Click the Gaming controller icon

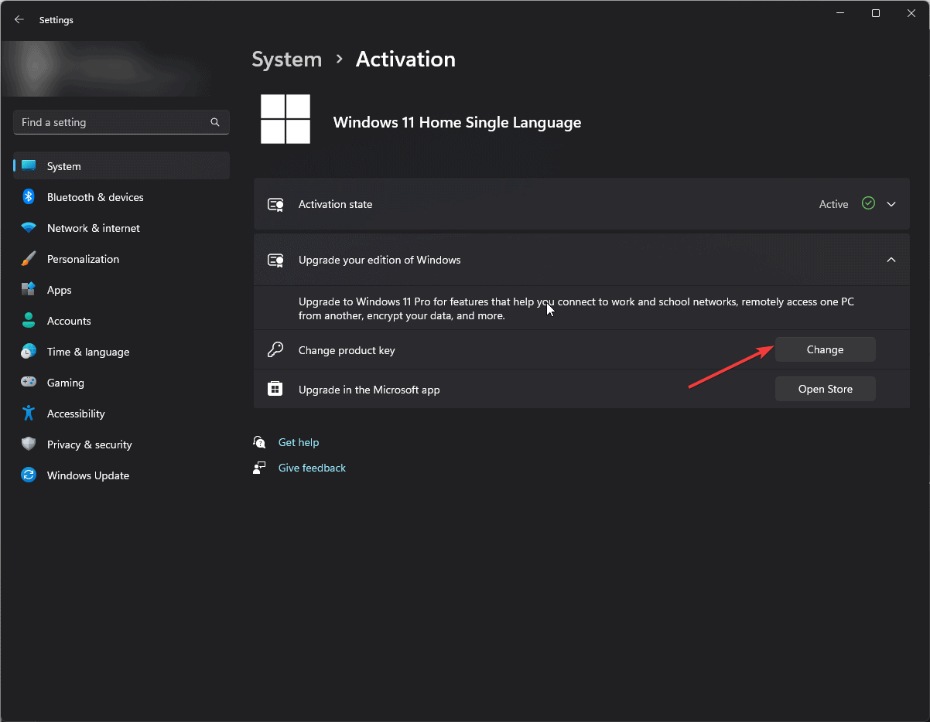(x=29, y=383)
